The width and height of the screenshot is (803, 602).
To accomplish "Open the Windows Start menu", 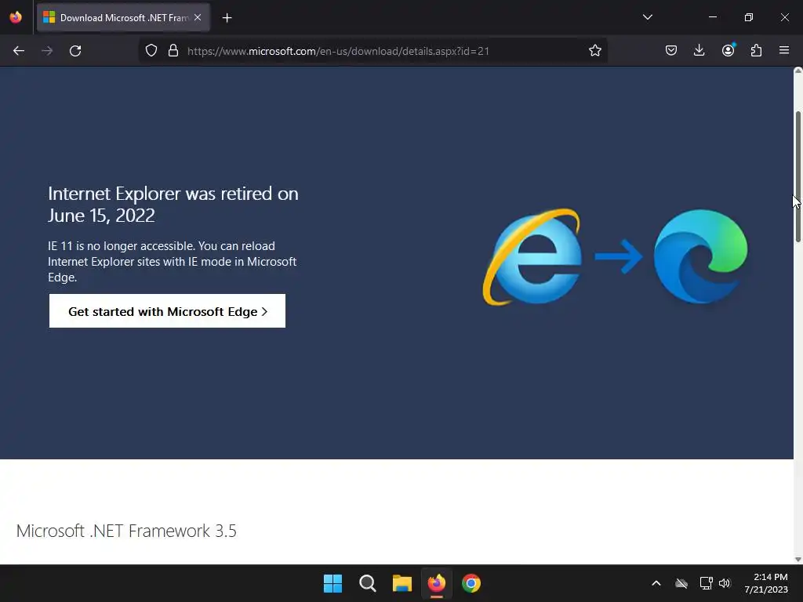I will tap(332, 583).
